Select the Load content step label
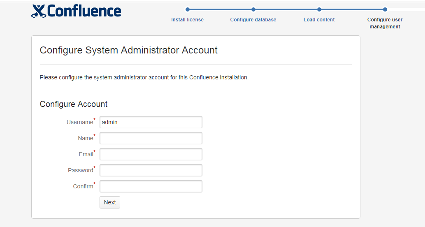The image size is (425, 227). pos(319,20)
